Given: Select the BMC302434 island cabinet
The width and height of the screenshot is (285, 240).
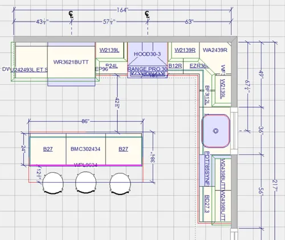Looking at the screenshot, I should coord(85,149).
